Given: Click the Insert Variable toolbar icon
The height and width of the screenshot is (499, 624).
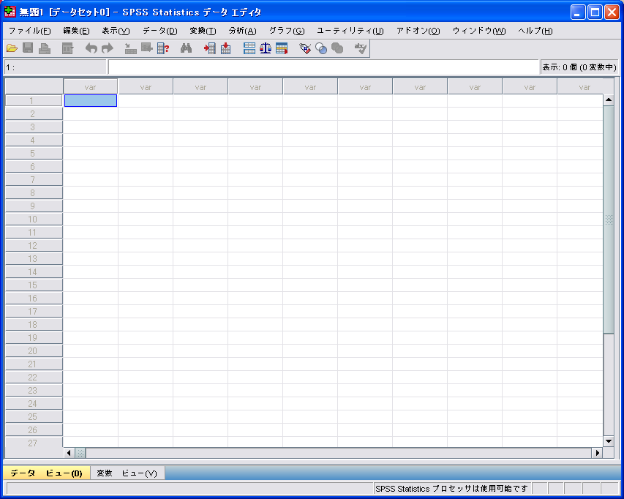Looking at the screenshot, I should (225, 48).
